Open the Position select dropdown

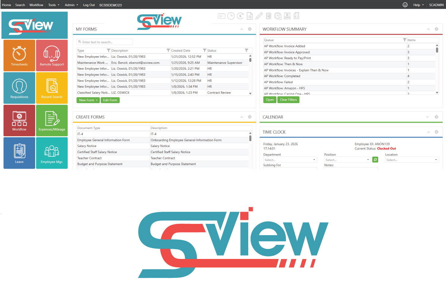click(x=348, y=160)
